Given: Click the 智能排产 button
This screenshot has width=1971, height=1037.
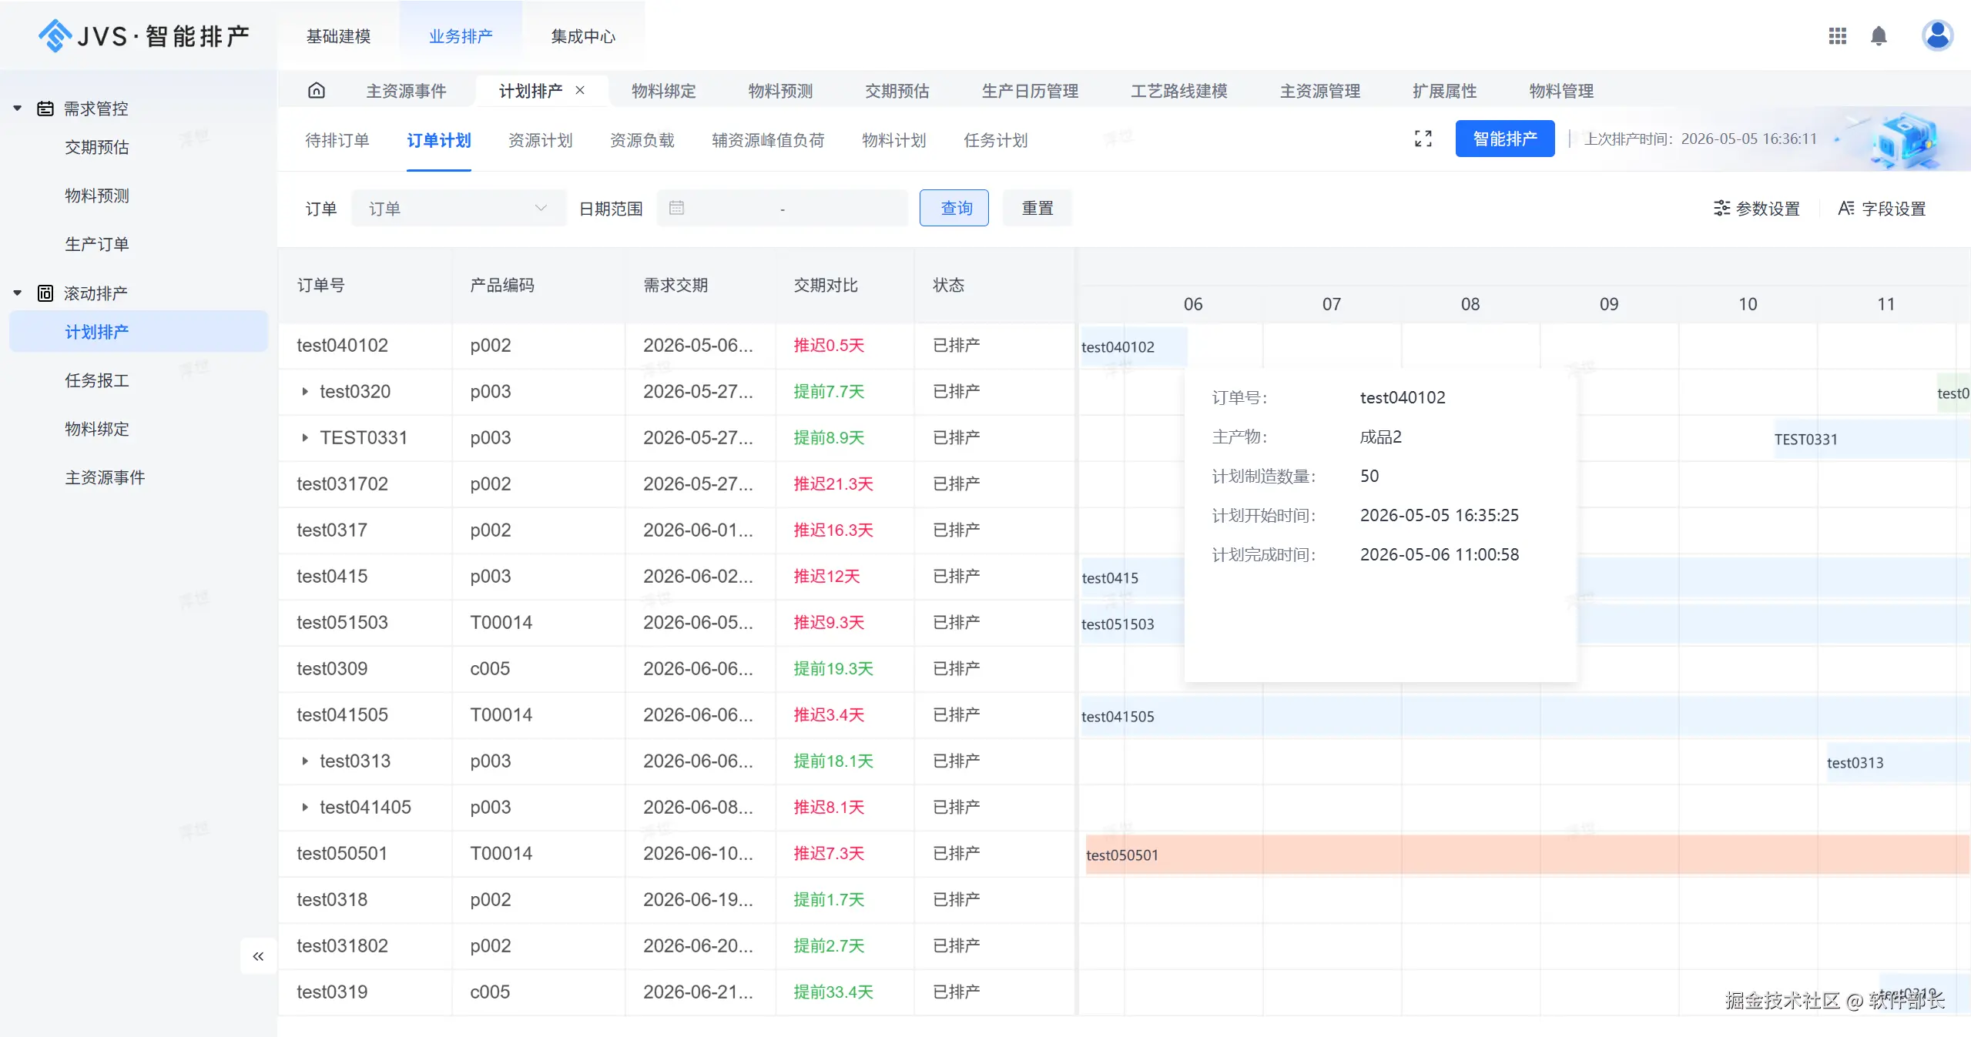Looking at the screenshot, I should (x=1504, y=139).
